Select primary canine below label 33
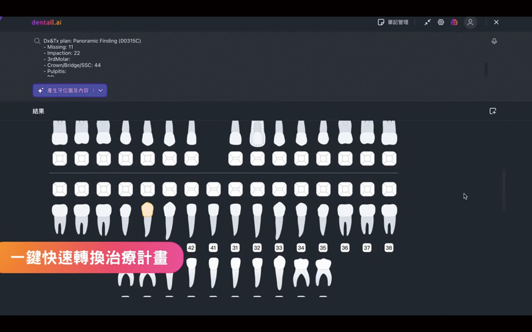Screen dimensions: 532x332 [279, 273]
